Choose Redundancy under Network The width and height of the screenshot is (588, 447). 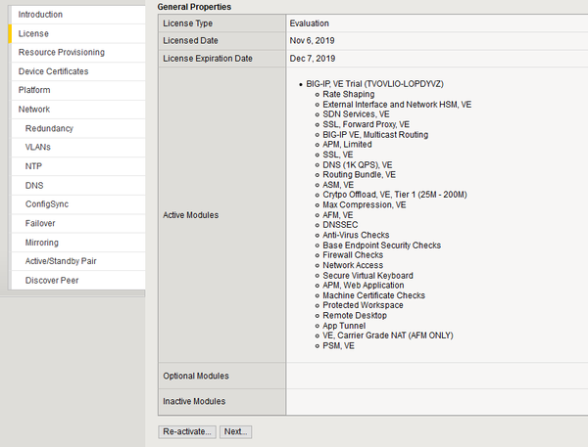(x=49, y=128)
